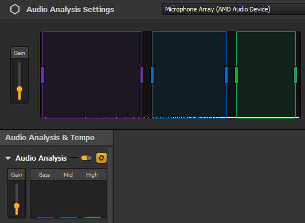Select the blue mid band right handle
The height and width of the screenshot is (223, 305).
coord(226,75)
